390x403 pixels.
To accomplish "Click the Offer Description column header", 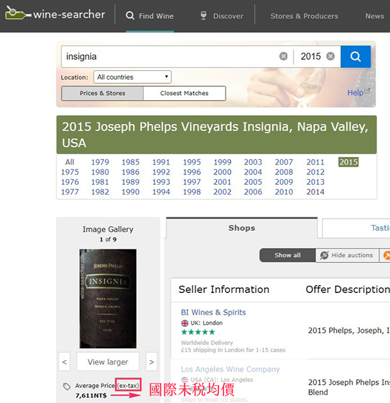I will click(x=348, y=290).
